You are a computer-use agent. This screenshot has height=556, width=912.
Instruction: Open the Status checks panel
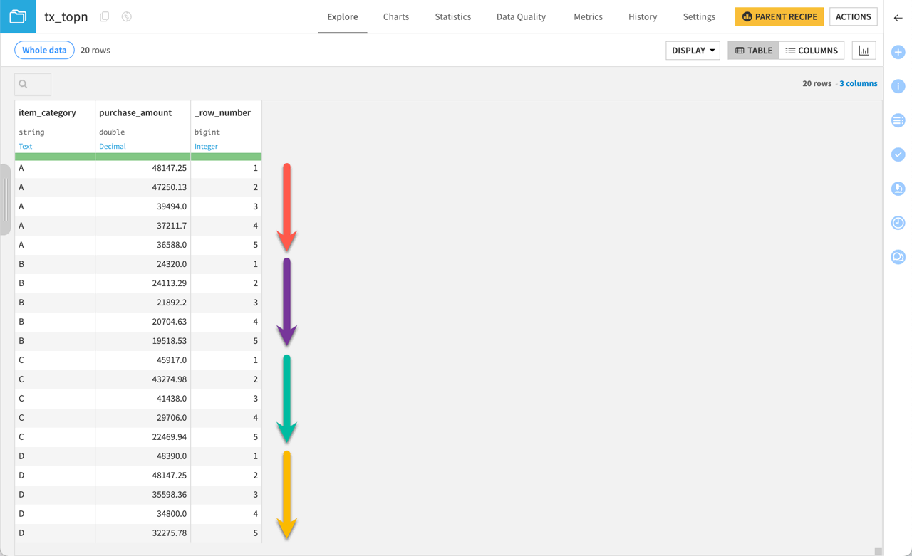tap(898, 154)
